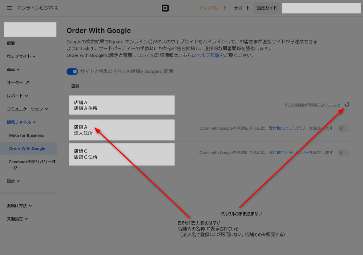
Task: Click the Square logo icon
Action: pos(165,8)
